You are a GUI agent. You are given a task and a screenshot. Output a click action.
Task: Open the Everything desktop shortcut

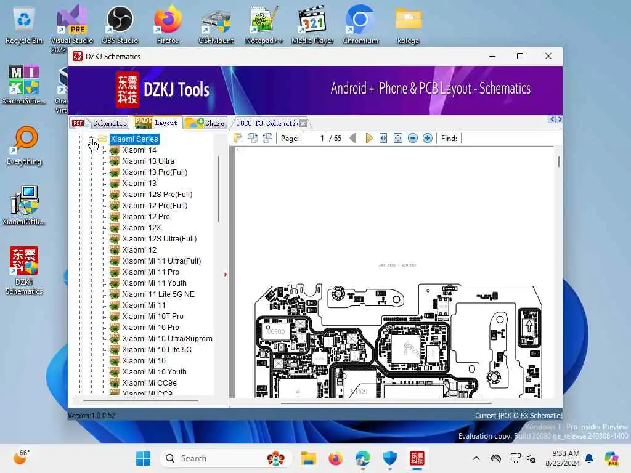tap(24, 146)
